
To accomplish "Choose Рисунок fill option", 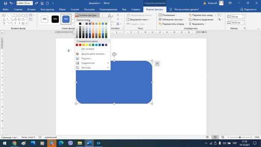I will click(x=93, y=58).
